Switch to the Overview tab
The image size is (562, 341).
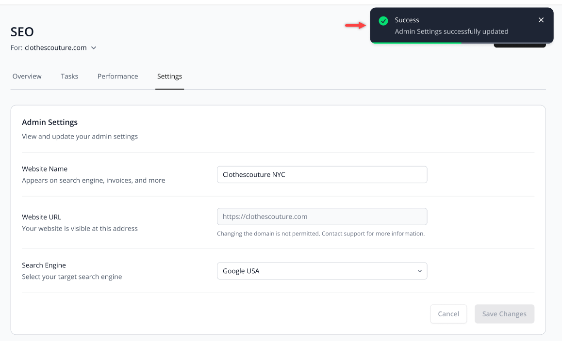click(x=27, y=76)
